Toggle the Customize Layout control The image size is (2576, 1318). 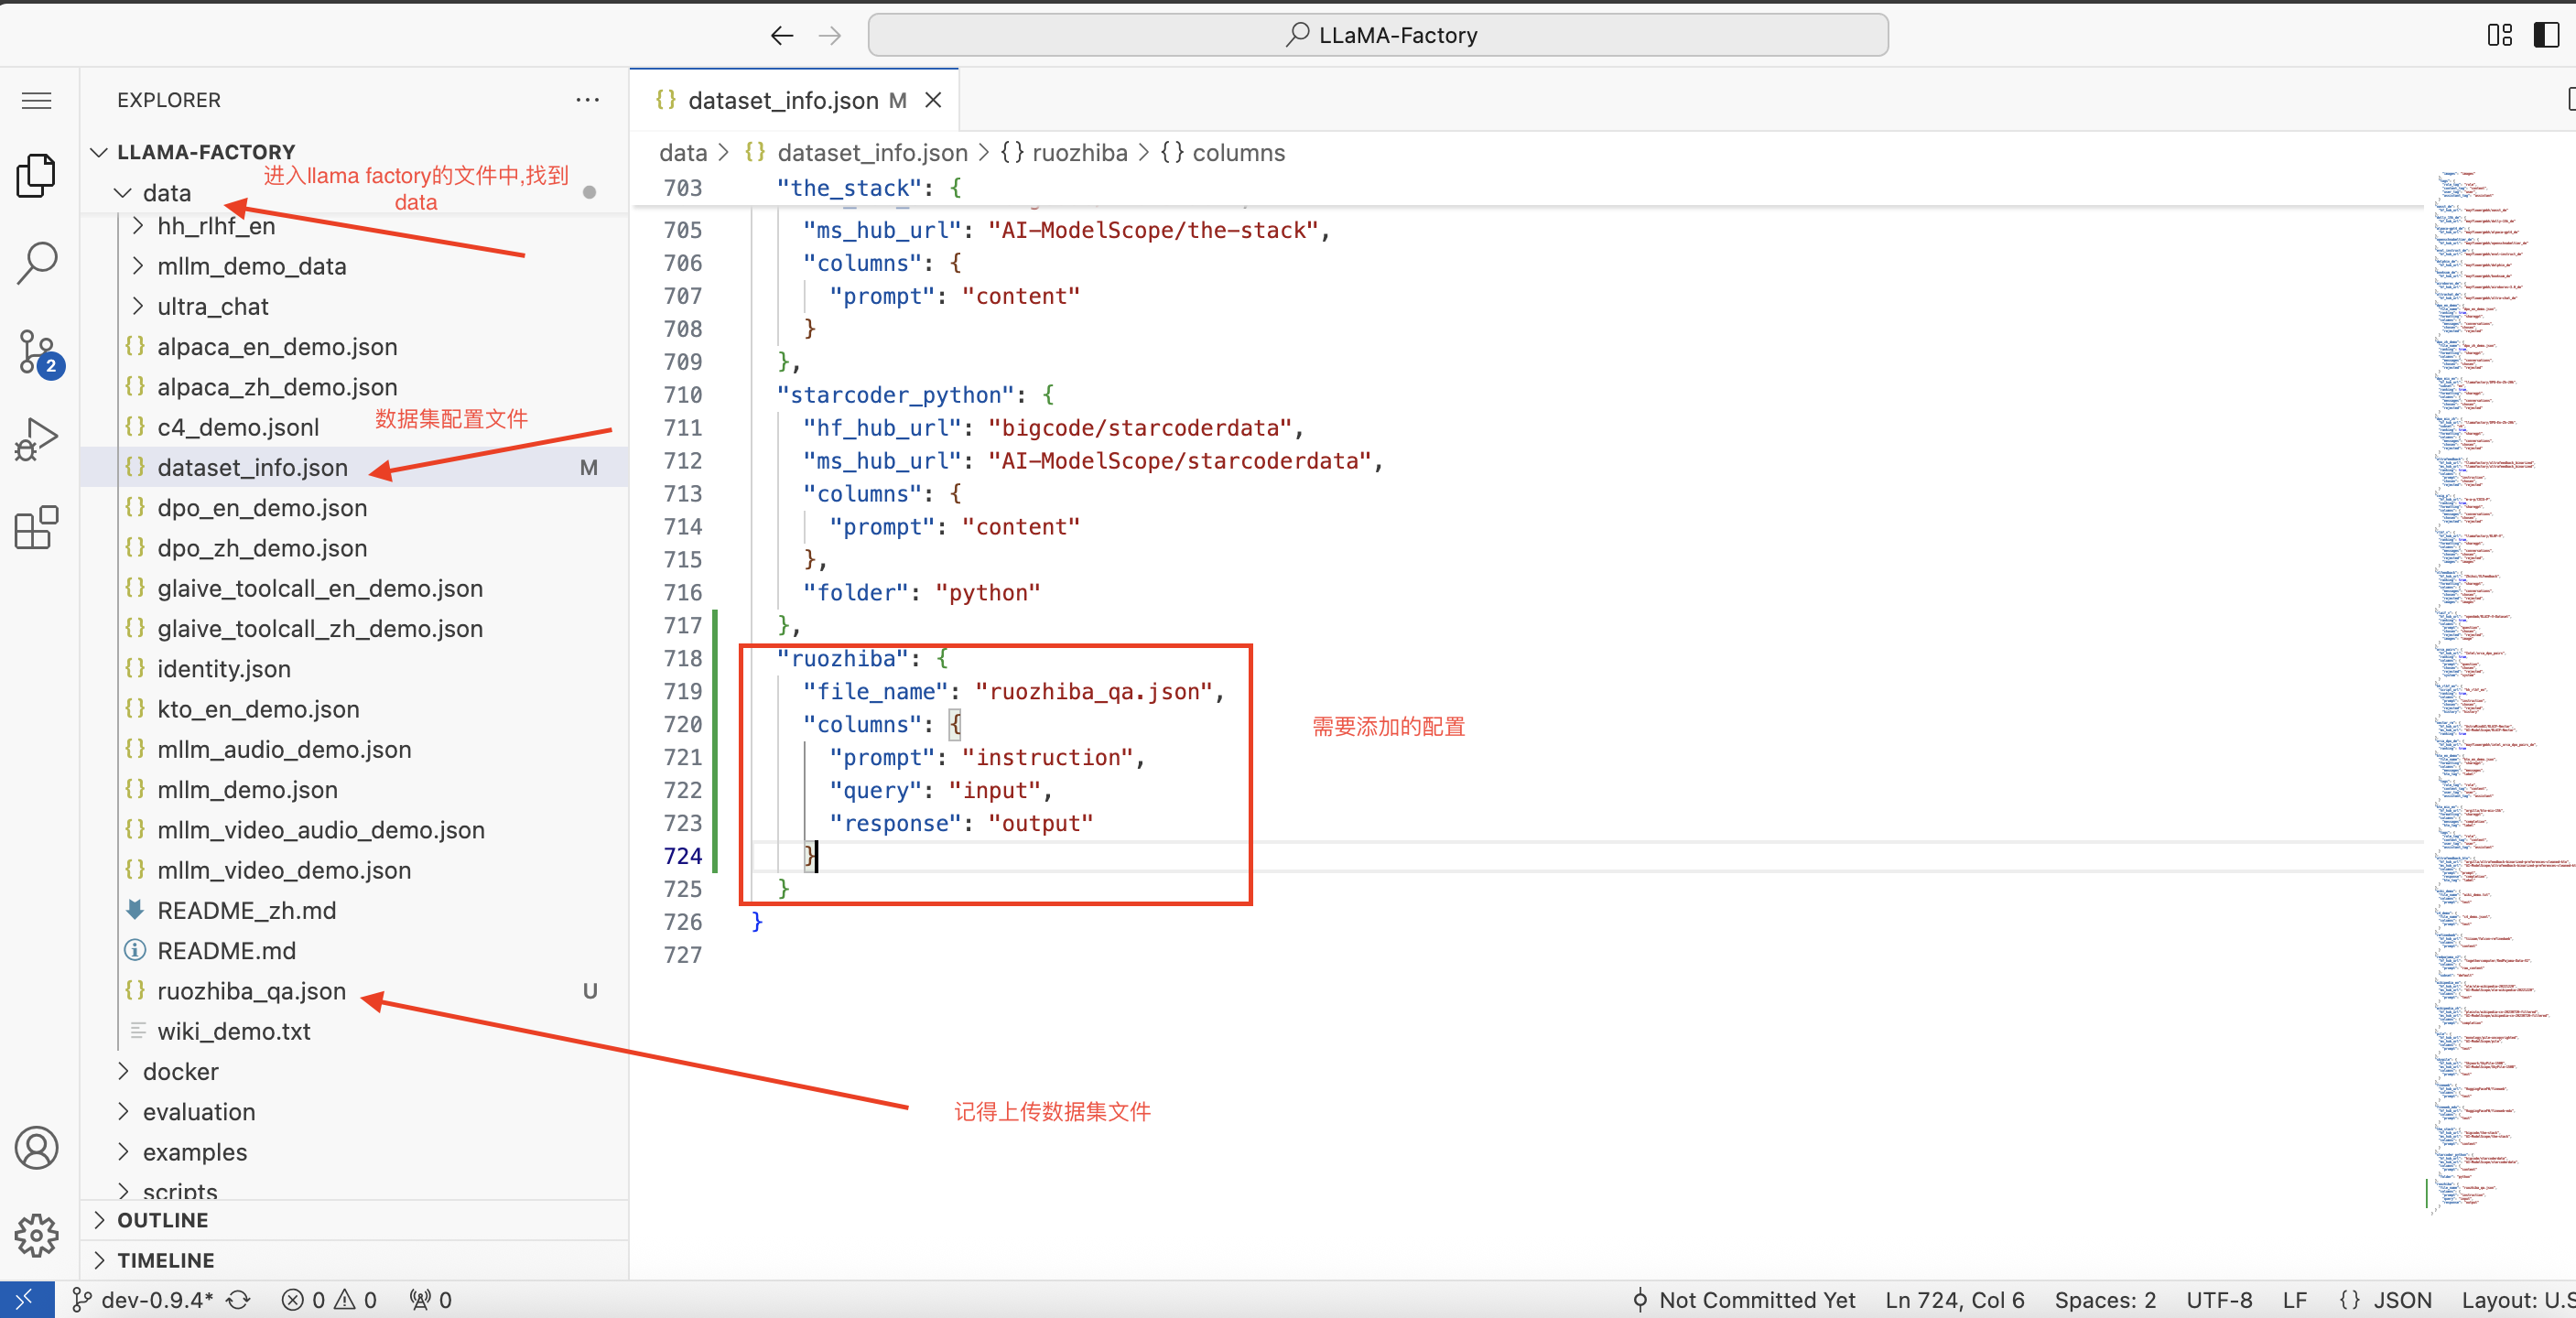2498,35
